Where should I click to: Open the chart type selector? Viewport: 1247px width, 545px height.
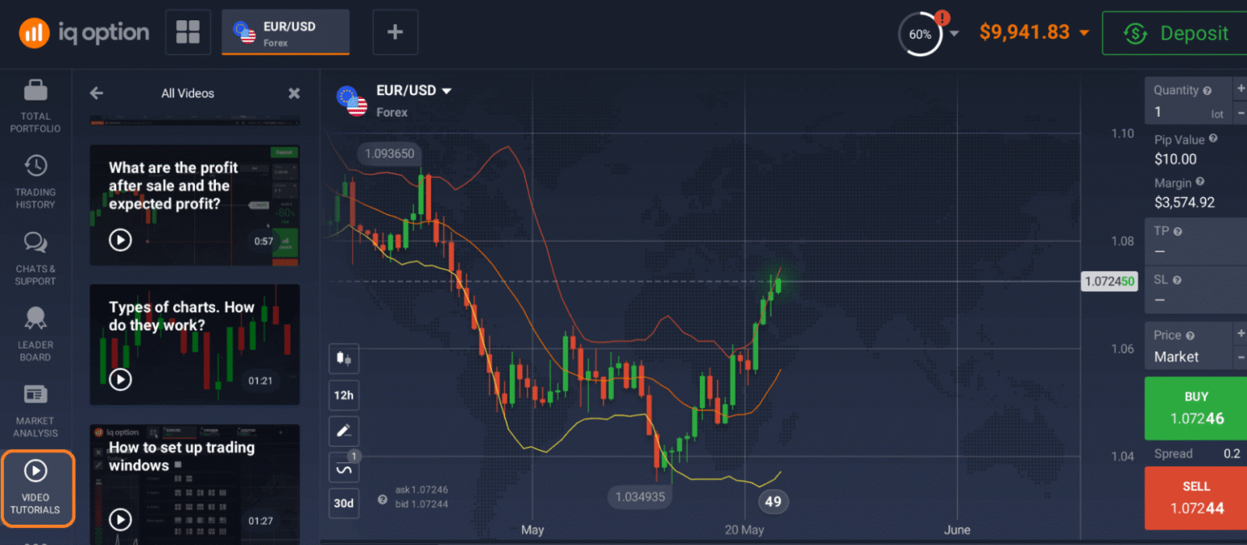[343, 358]
